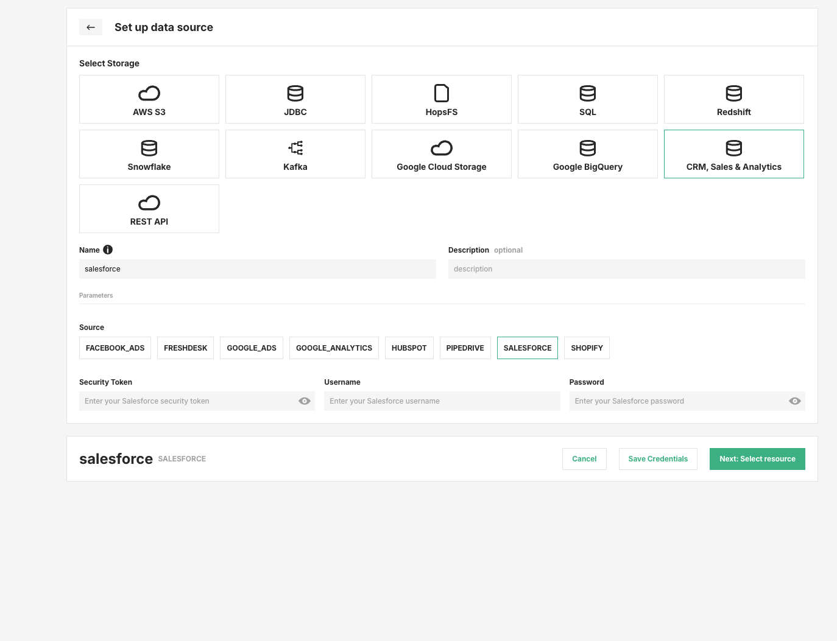837x641 pixels.
Task: Select the SHOPIFY source
Action: point(587,348)
